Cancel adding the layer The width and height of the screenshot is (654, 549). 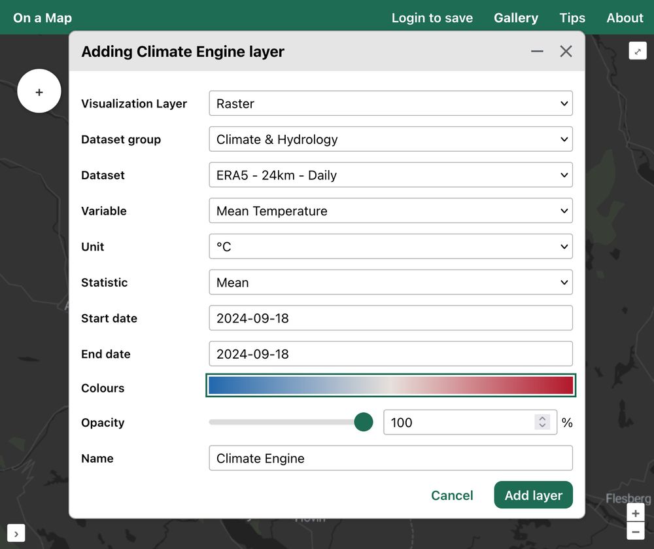452,495
